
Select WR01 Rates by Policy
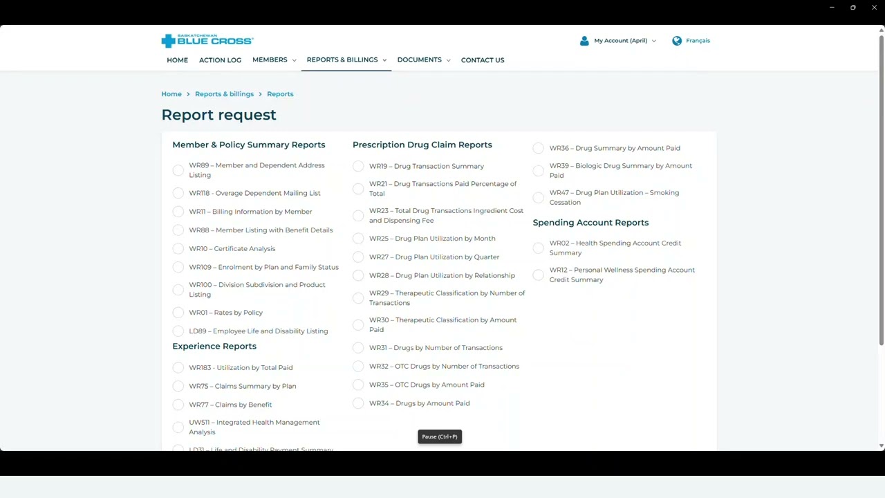tap(178, 313)
